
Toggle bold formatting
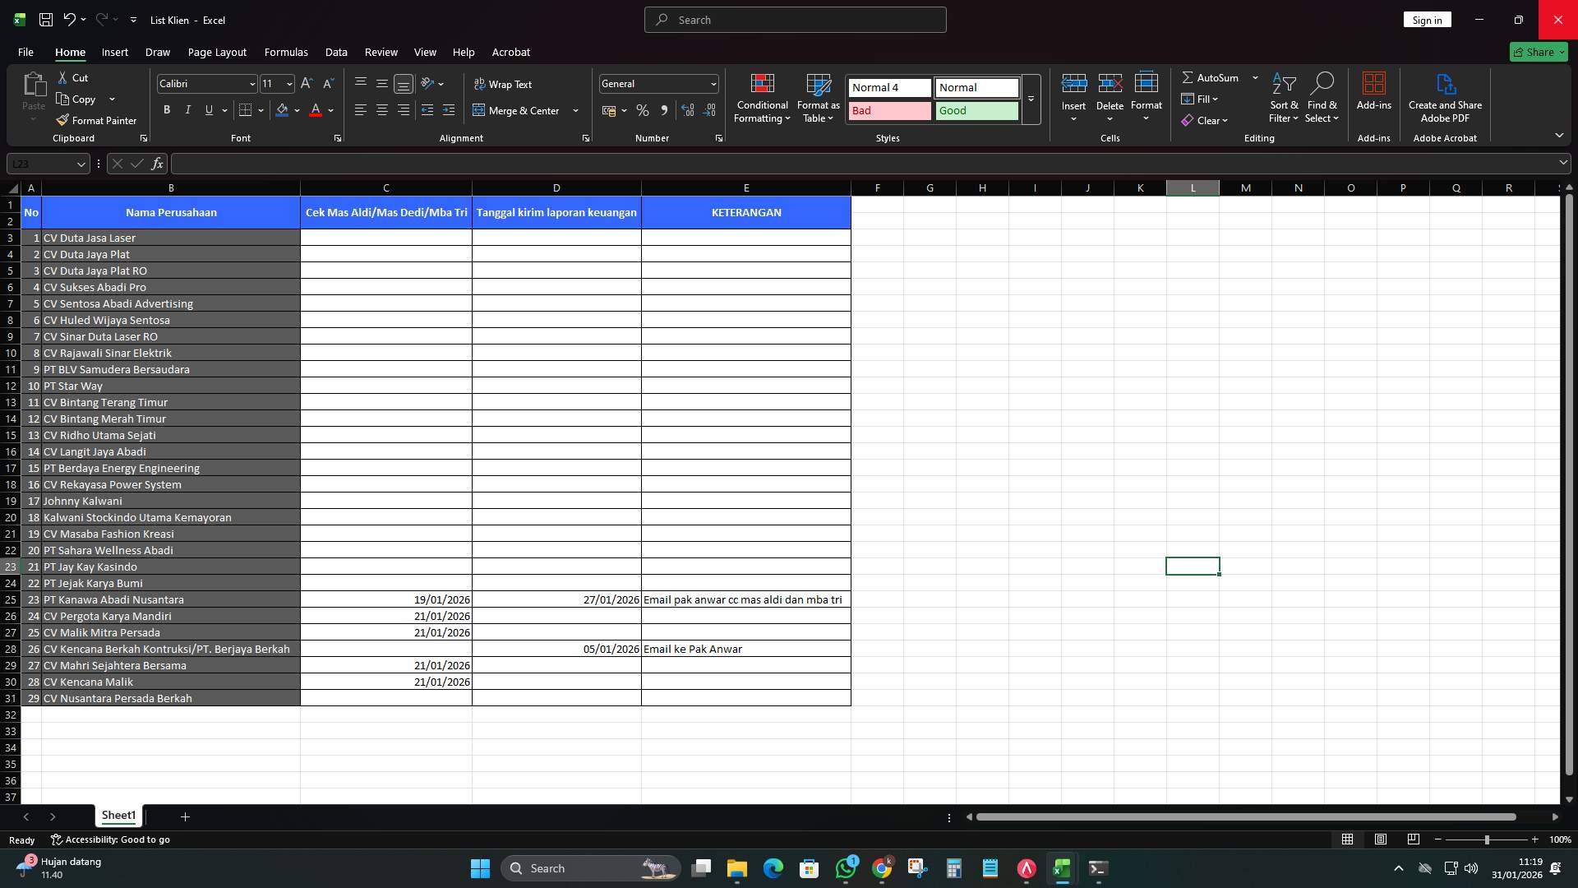[167, 109]
